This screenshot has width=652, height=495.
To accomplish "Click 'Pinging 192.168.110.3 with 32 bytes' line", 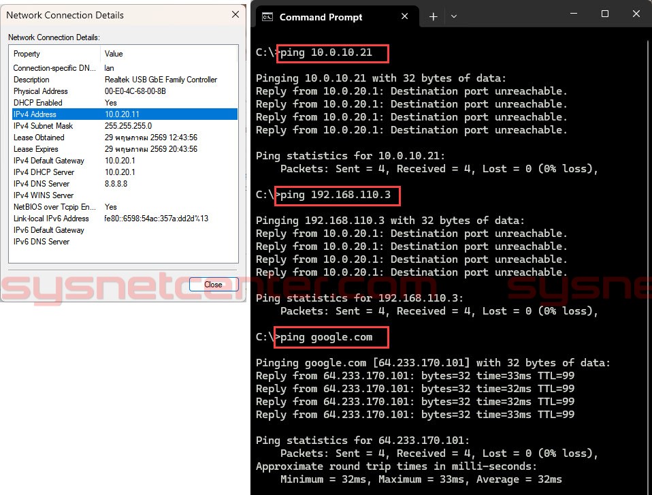I will click(390, 221).
